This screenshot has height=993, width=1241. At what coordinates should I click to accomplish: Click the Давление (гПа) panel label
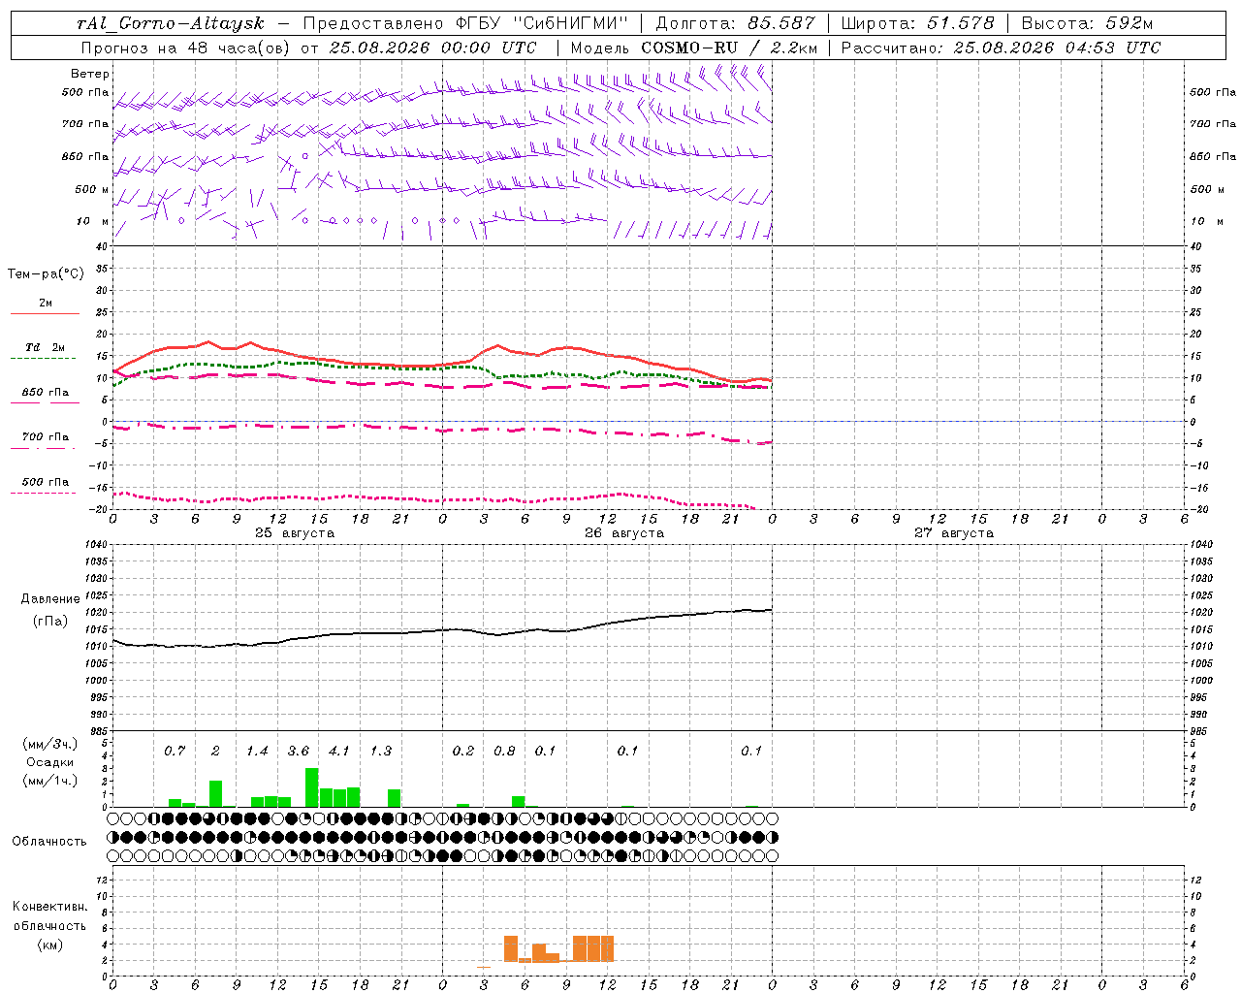point(50,610)
